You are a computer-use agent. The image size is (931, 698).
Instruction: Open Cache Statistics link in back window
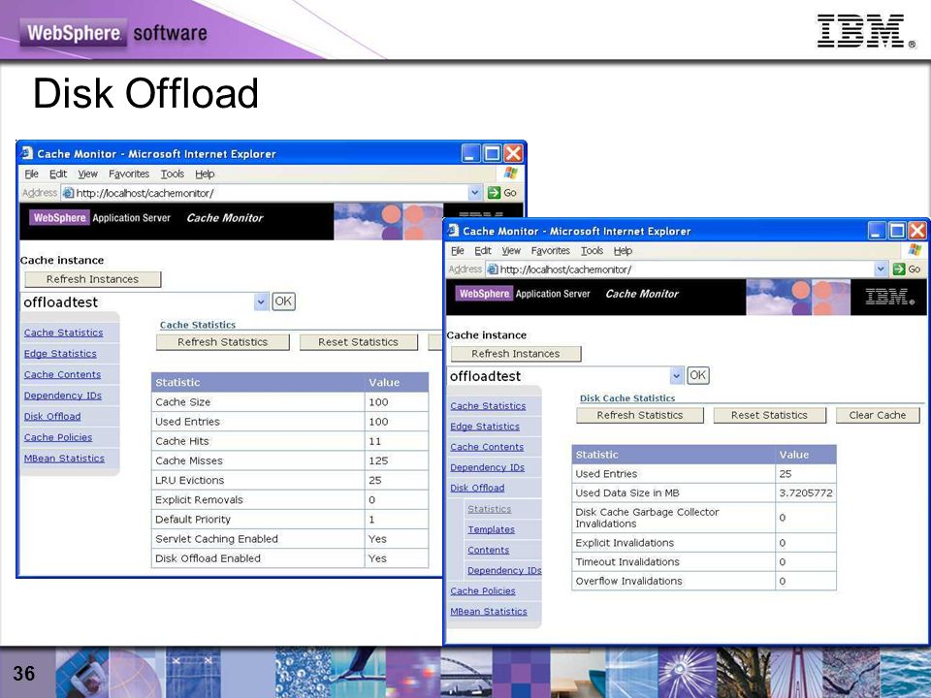[x=64, y=333]
